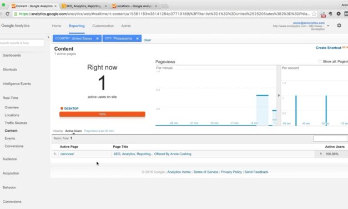
Task: Expand Dashboards in the sidebar
Action: [12, 55]
